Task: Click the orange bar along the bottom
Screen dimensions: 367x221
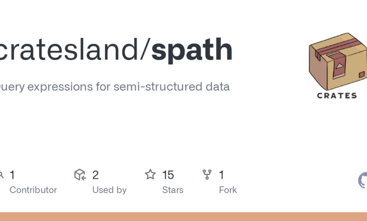Action: tap(183, 216)
